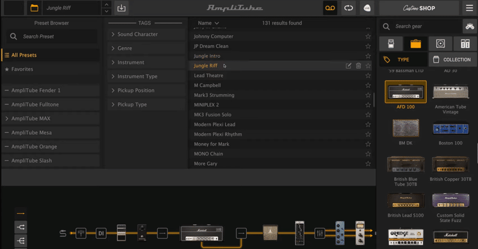Open the Name sort dropdown
Screen dimensions: 478x249
208,23
